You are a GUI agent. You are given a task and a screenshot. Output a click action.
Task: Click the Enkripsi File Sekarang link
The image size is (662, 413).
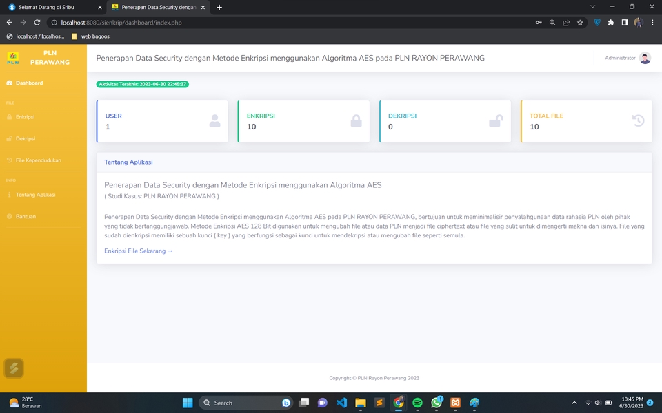(x=133, y=251)
